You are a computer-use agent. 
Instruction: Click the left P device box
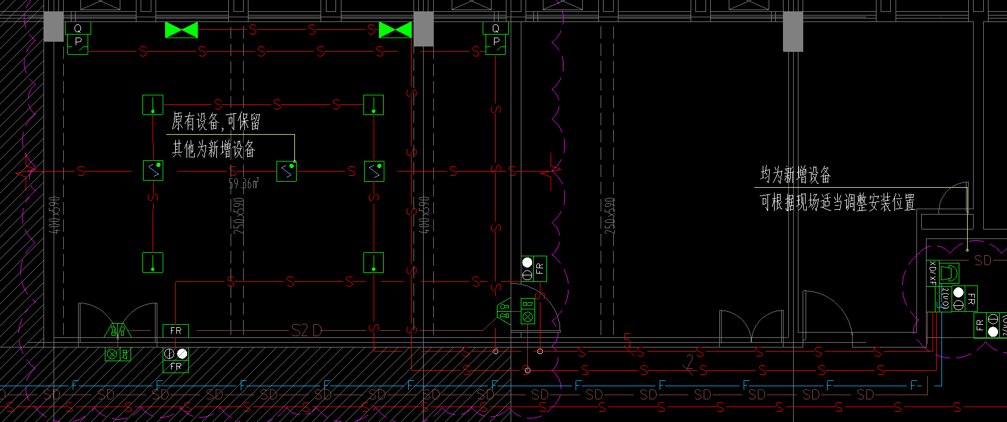(78, 44)
